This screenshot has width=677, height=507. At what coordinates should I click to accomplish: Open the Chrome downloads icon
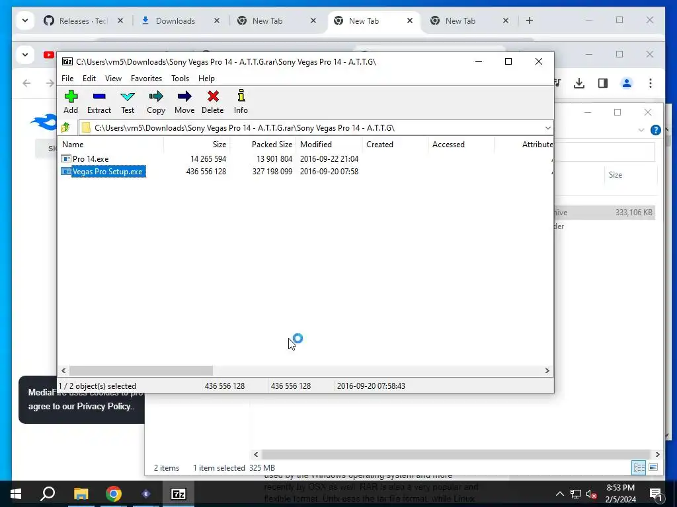point(579,83)
